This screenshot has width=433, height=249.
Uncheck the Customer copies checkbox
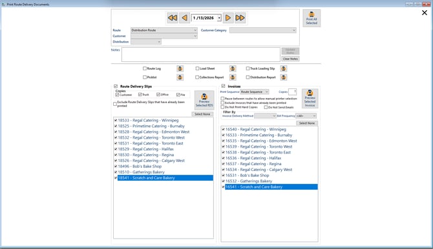pyautogui.click(x=117, y=95)
